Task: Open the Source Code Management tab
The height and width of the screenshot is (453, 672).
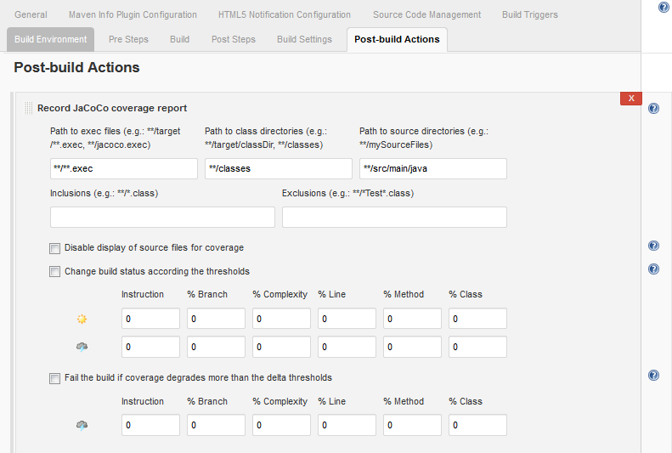Action: point(426,14)
